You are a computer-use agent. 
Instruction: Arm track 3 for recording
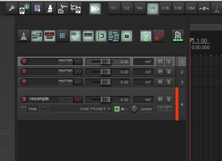coord(24,82)
